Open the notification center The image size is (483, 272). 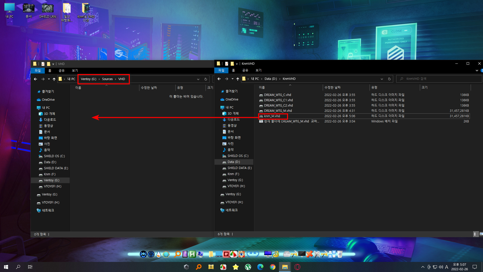(x=475, y=267)
